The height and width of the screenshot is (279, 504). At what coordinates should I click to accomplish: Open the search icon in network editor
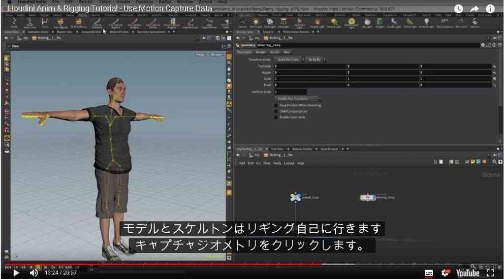tap(494, 162)
